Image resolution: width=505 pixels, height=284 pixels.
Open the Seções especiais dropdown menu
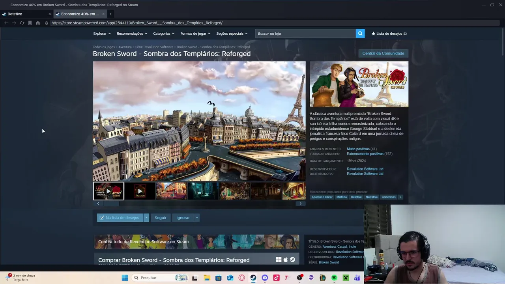[x=232, y=34]
